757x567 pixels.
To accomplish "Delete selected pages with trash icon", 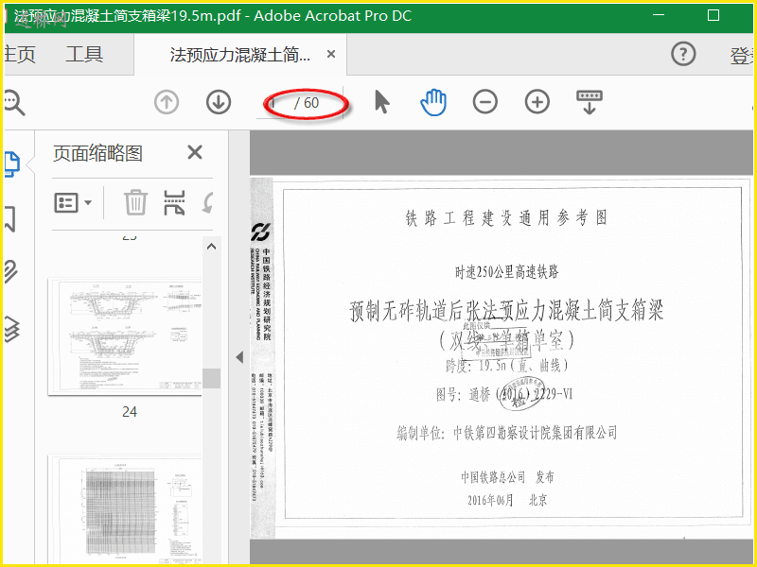I will (135, 202).
